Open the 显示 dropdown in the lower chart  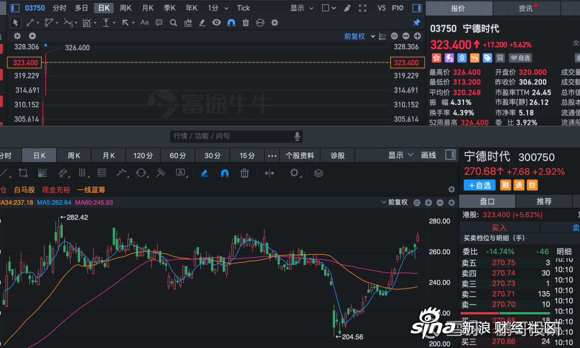coord(401,155)
